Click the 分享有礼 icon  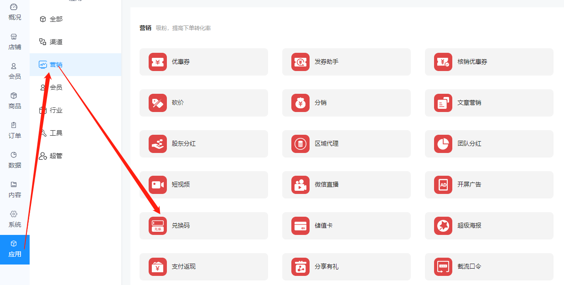click(300, 267)
